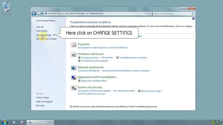This screenshot has height=125, width=223.
Task: Click Troubleshoot audio recording link
Action: 133,58
